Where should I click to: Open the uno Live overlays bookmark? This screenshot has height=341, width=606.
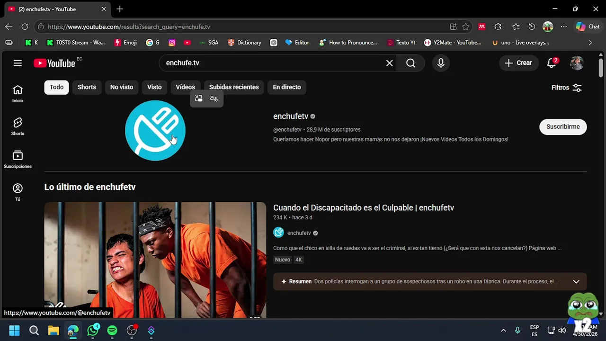click(520, 43)
